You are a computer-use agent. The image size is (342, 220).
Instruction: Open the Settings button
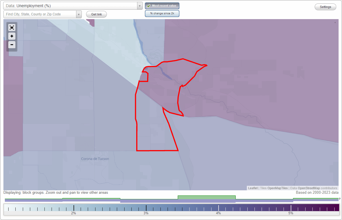[x=325, y=7]
